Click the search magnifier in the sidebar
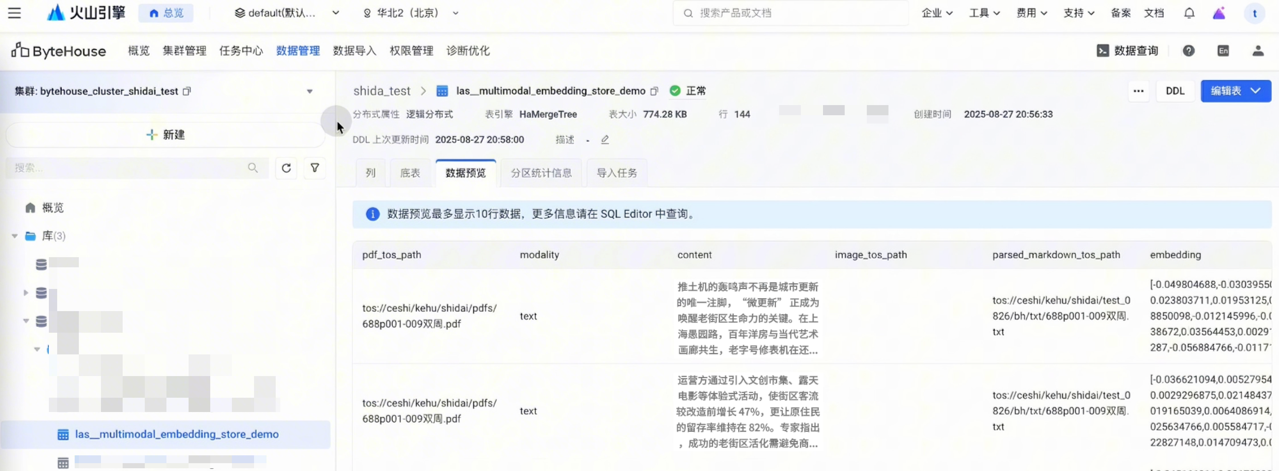The image size is (1279, 471). [253, 168]
